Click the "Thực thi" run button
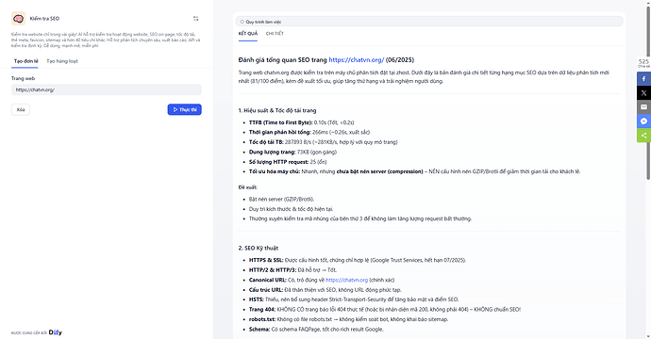Image resolution: width=651 pixels, height=339 pixels. tap(185, 109)
